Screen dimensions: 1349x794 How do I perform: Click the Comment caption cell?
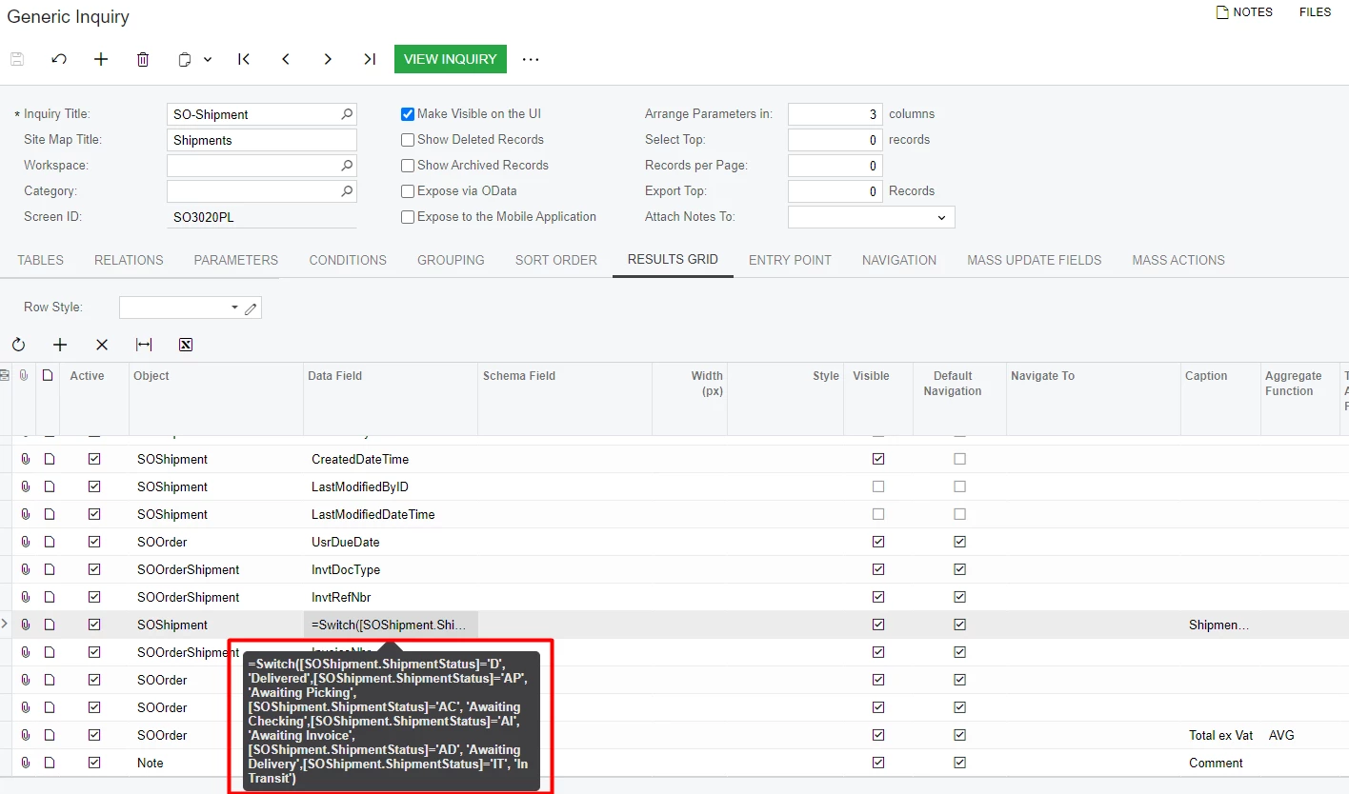pyautogui.click(x=1220, y=763)
